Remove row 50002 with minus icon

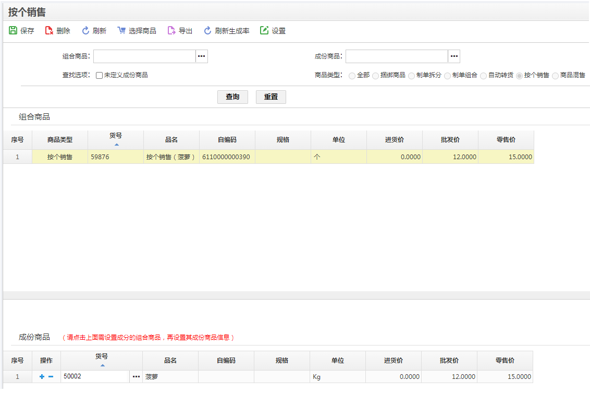[x=51, y=376]
